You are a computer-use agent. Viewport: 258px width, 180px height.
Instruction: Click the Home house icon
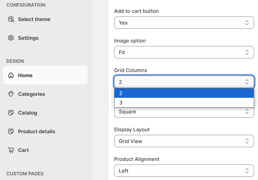[11, 76]
